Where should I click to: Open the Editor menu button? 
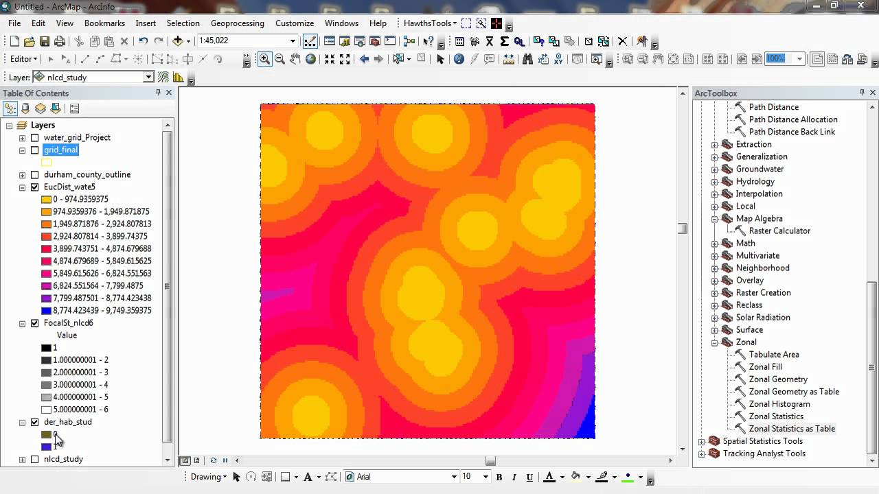tap(24, 59)
